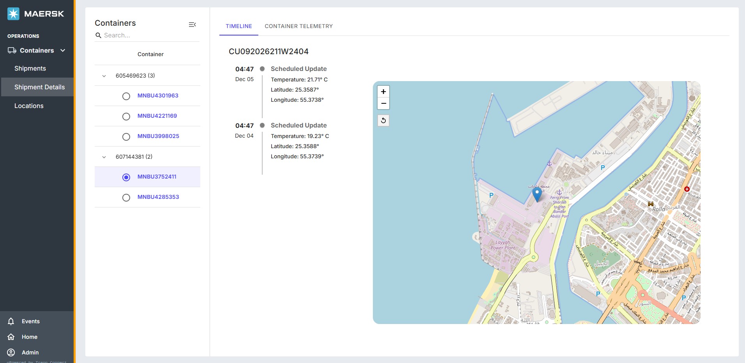Image resolution: width=745 pixels, height=363 pixels.
Task: Collapse shipment group 605469623
Action: tap(104, 76)
